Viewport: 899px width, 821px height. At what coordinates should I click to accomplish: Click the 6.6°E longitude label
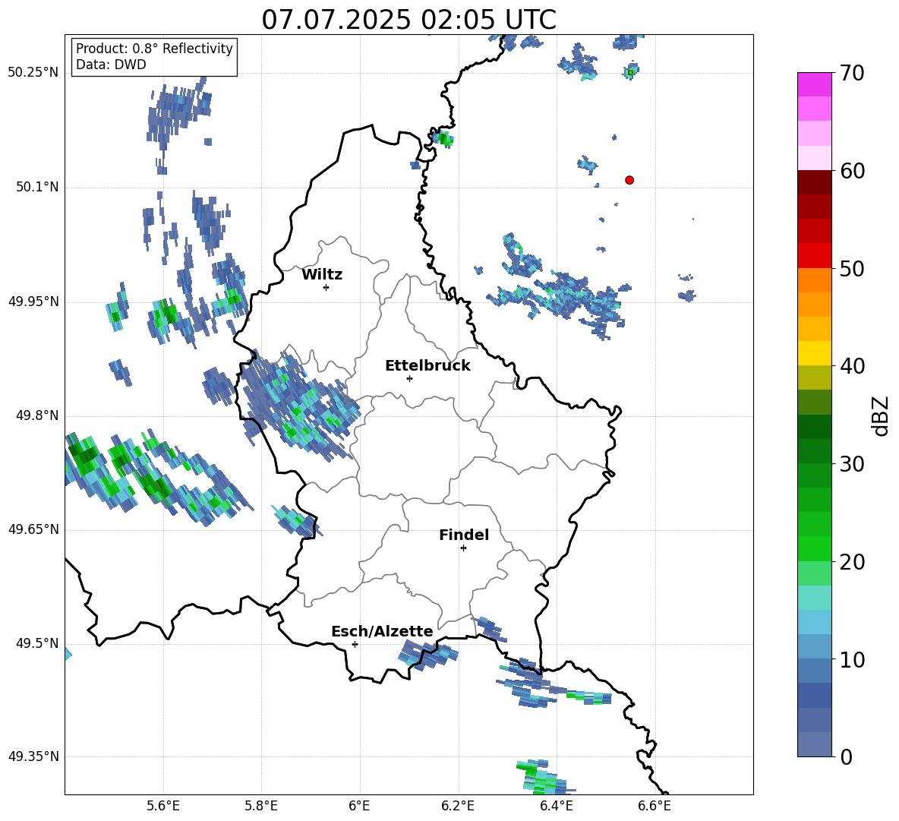[655, 806]
